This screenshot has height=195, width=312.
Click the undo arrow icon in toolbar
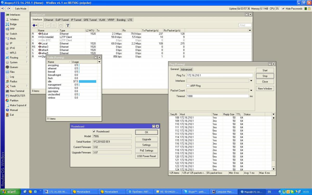pos(3,9)
